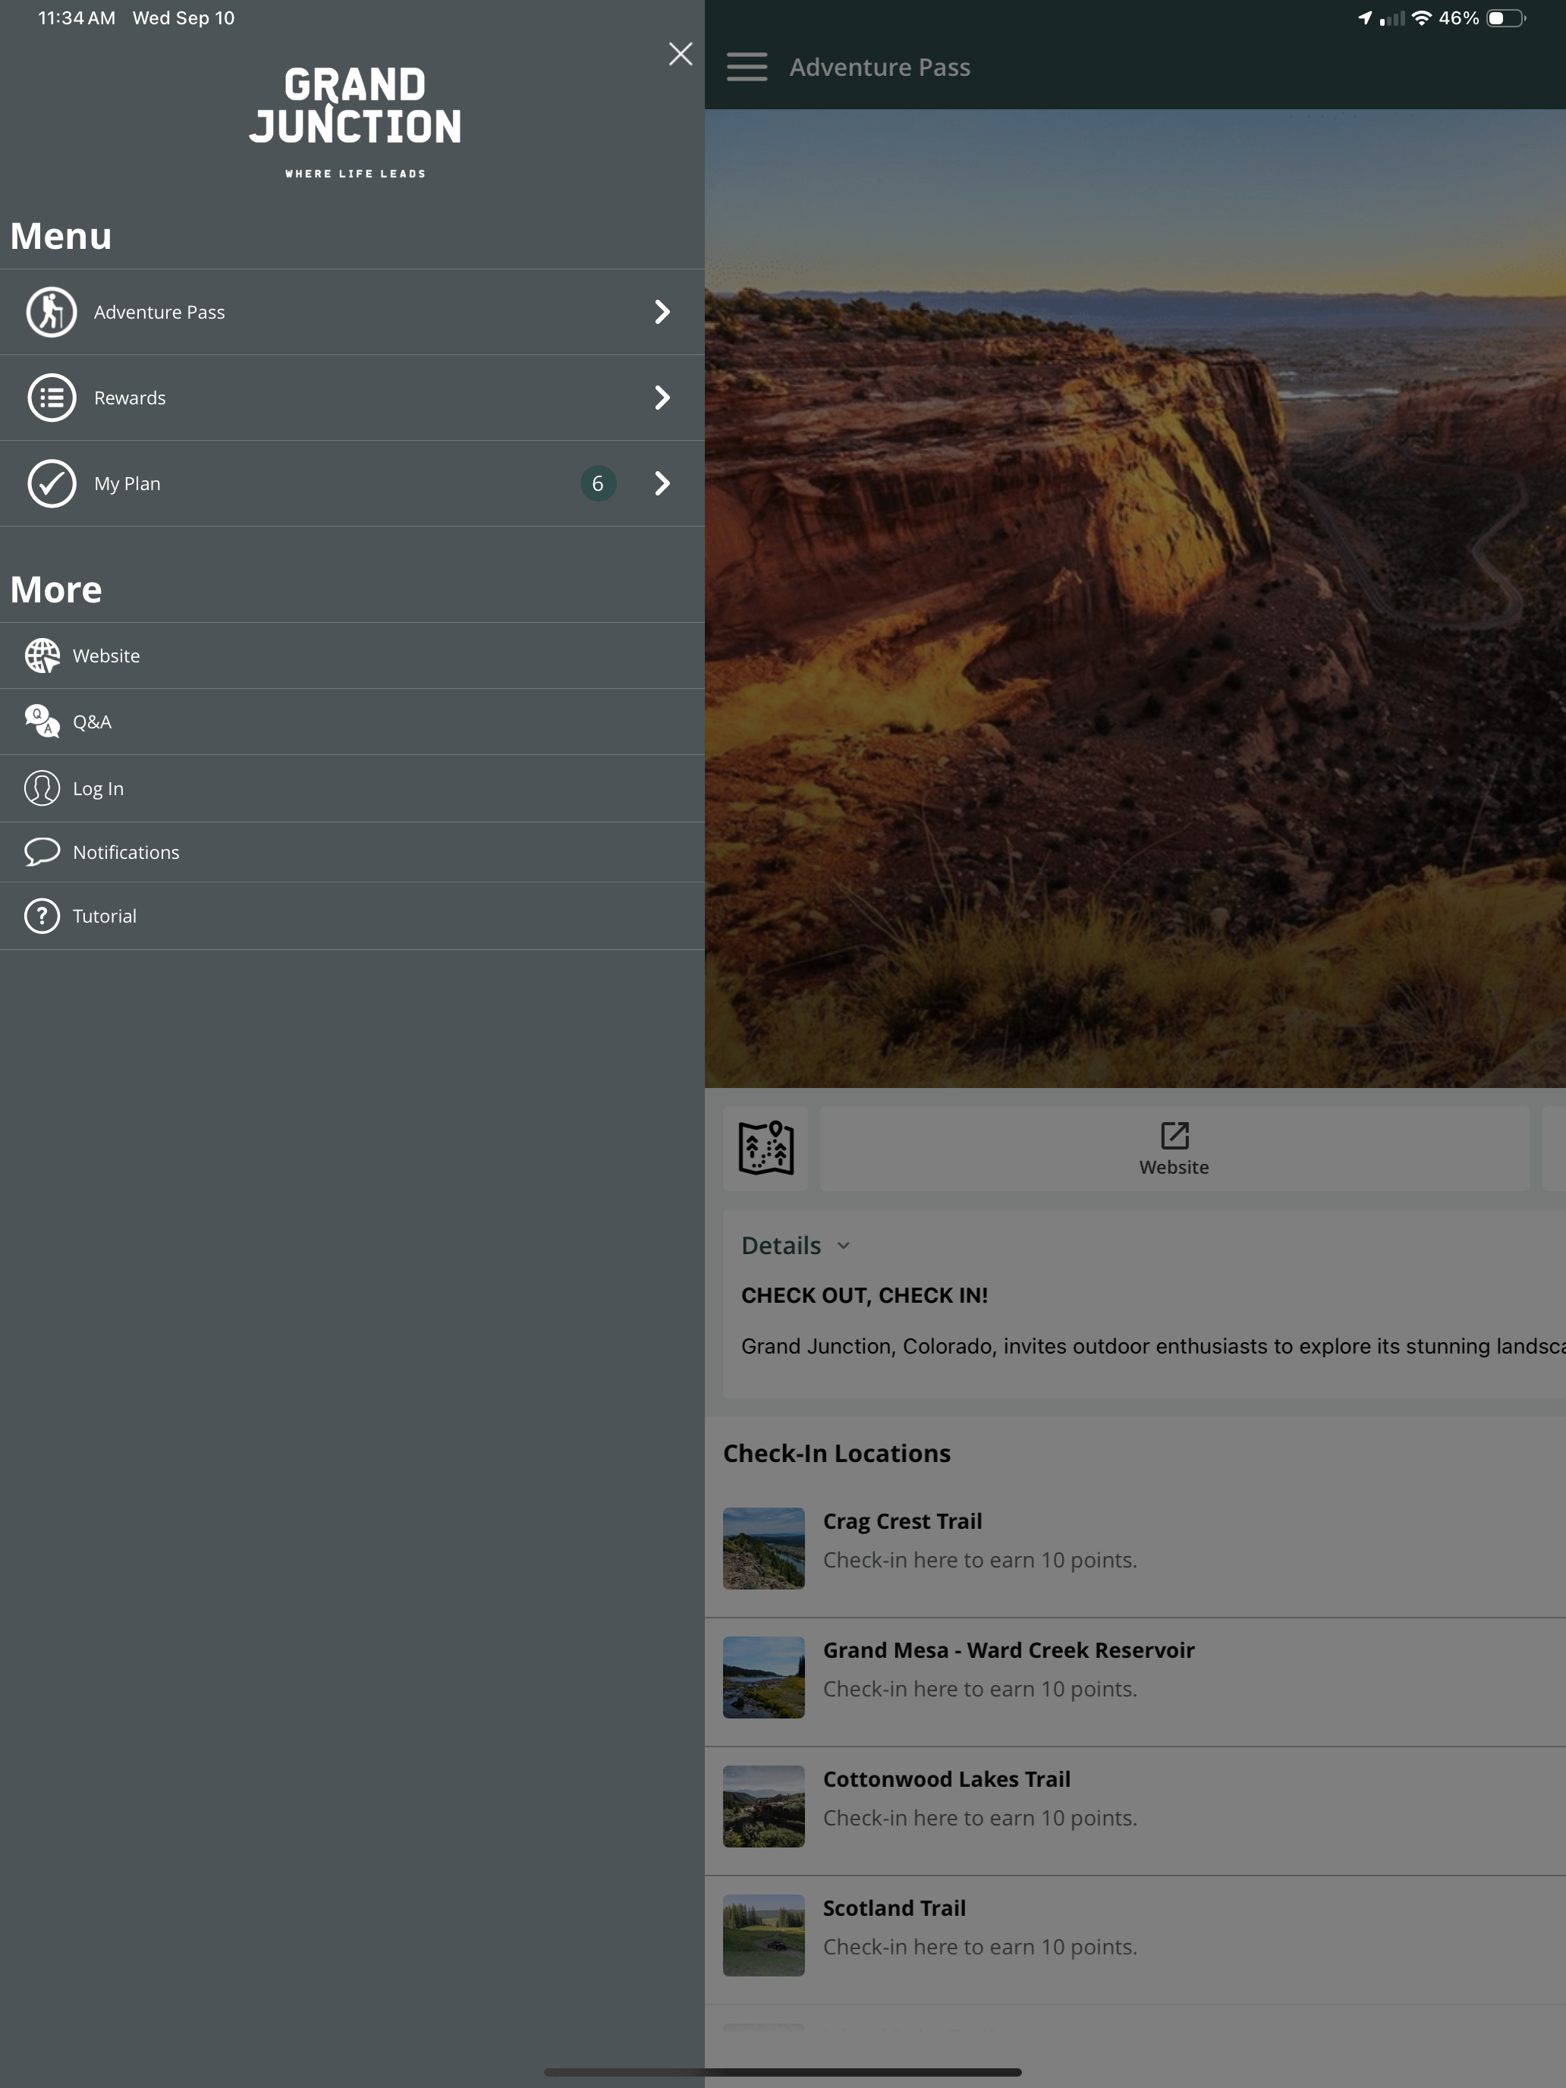Close the side menu with the X icon
1566x2088 pixels.
[680, 54]
